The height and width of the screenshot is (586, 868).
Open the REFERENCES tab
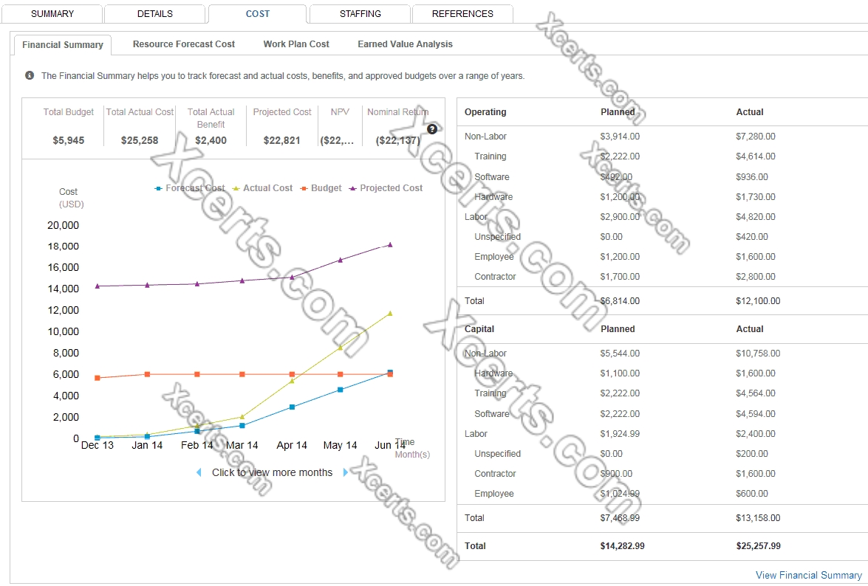[462, 14]
